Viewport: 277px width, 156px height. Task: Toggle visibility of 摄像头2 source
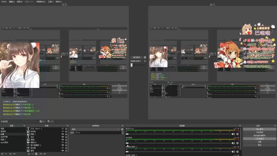click(63, 142)
